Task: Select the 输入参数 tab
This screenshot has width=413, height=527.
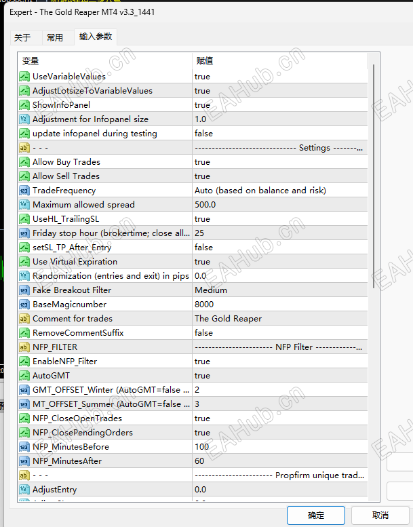Action: point(96,37)
